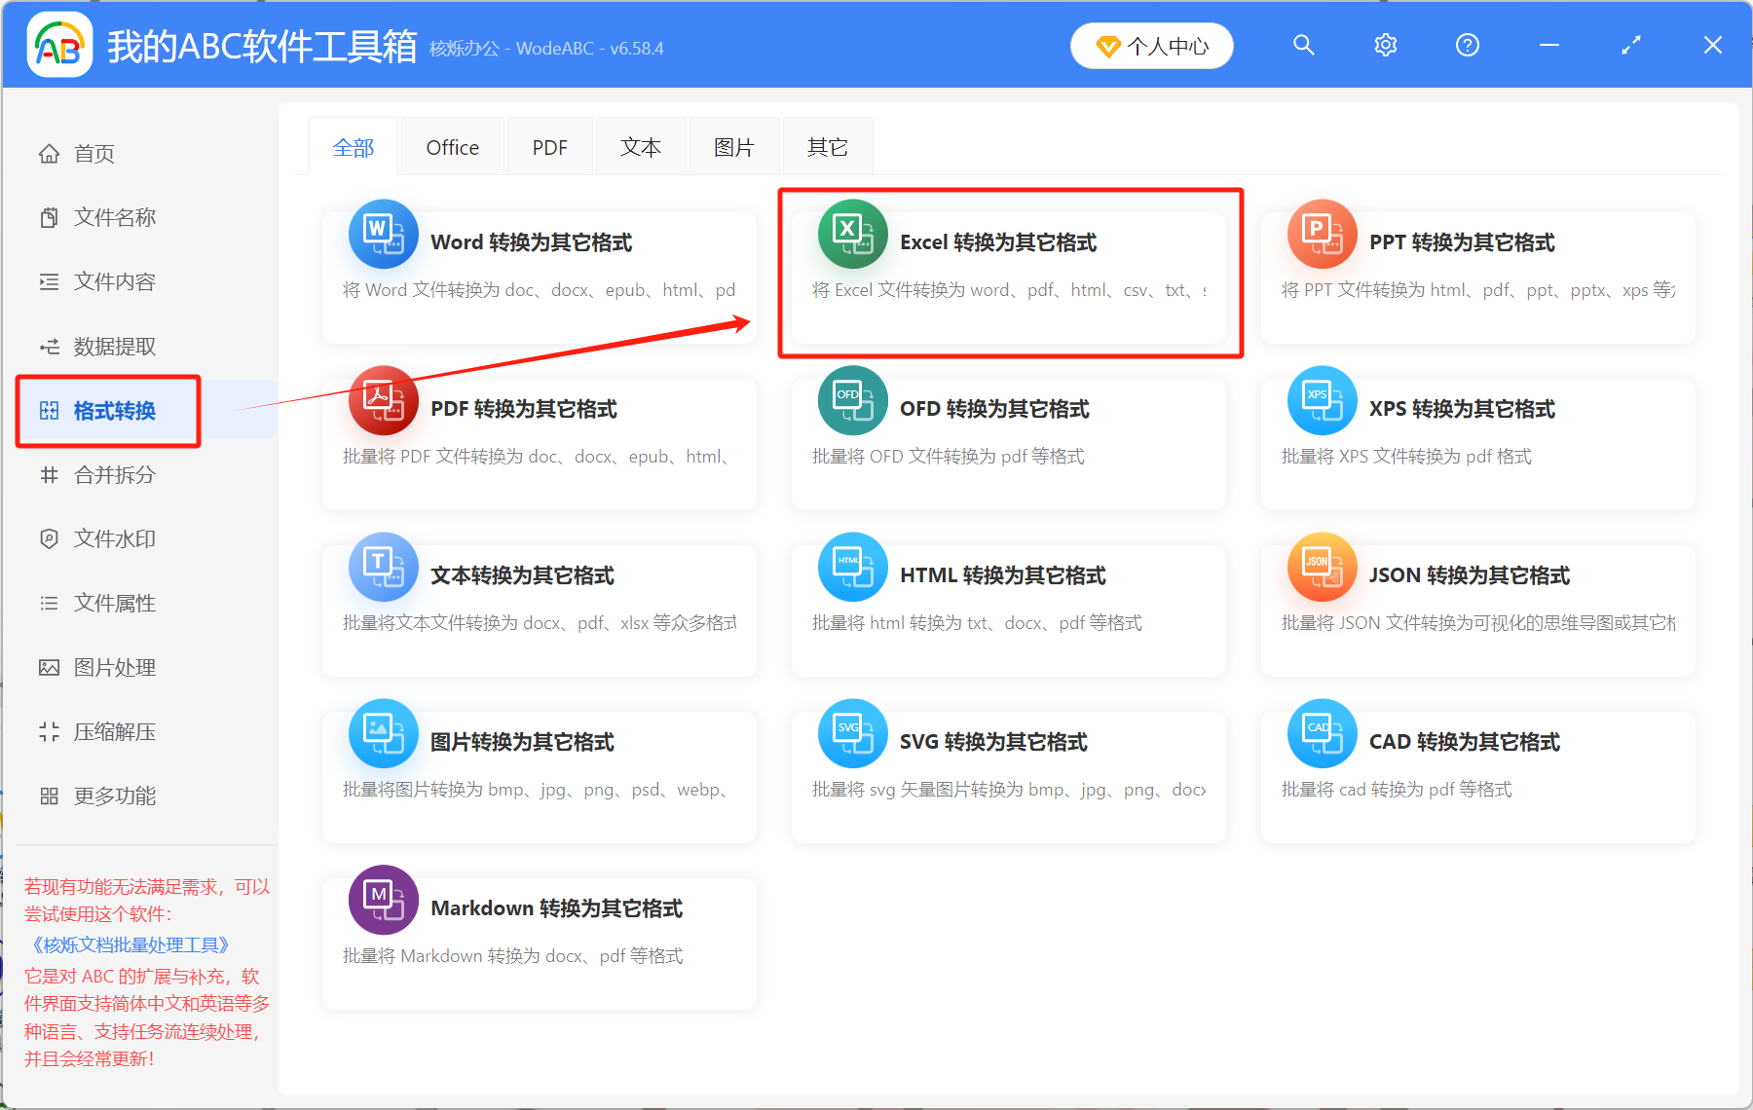
Task: Open the search function
Action: [x=1303, y=45]
